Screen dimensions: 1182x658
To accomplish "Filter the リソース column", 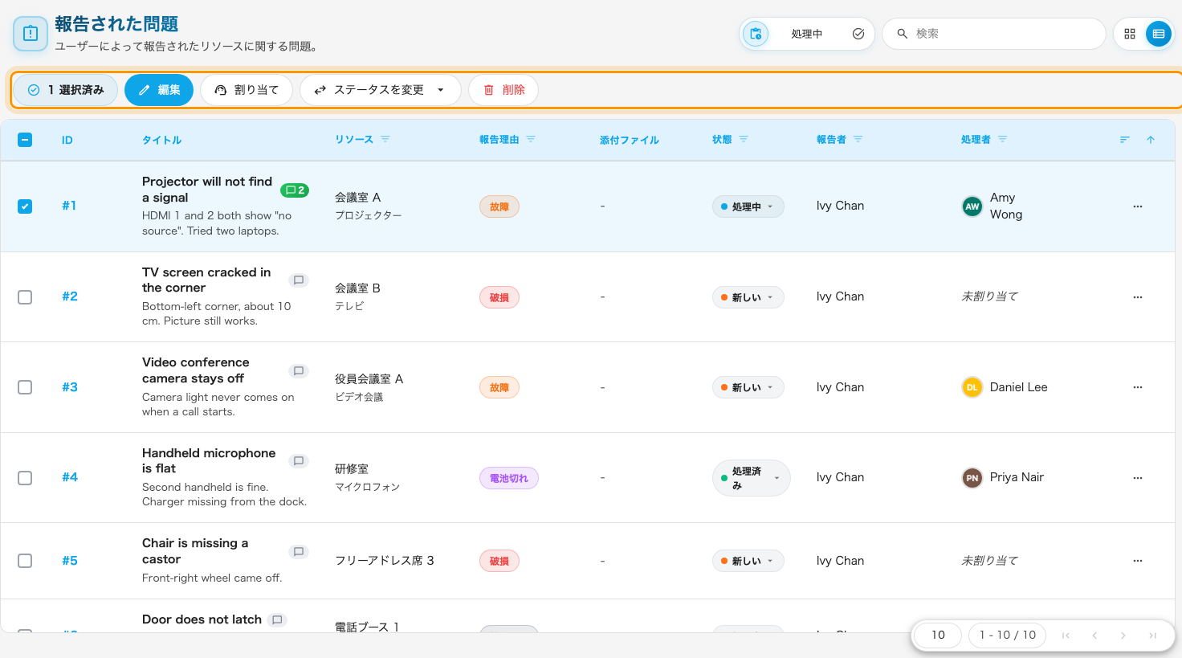I will [x=385, y=139].
